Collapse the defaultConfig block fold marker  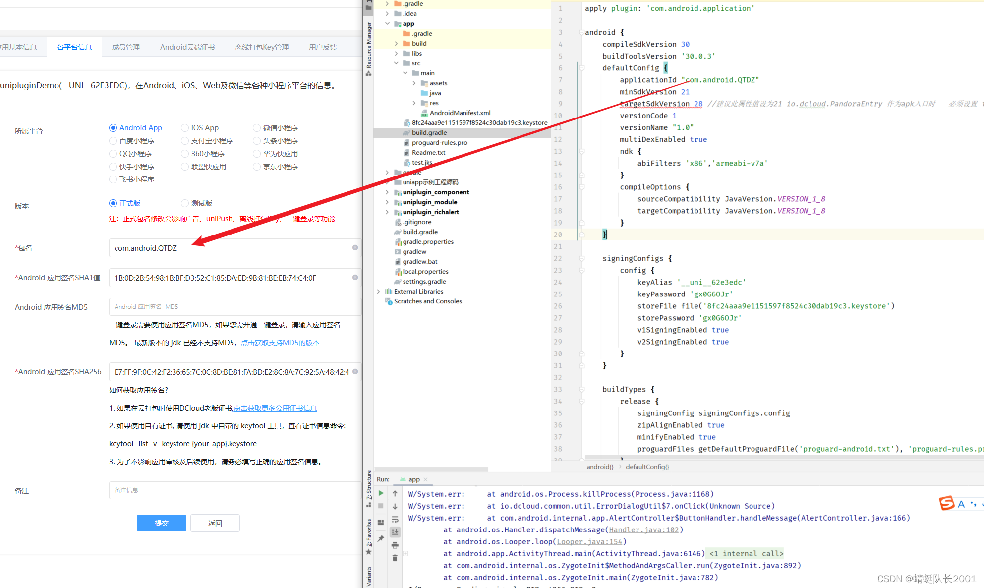click(x=582, y=68)
